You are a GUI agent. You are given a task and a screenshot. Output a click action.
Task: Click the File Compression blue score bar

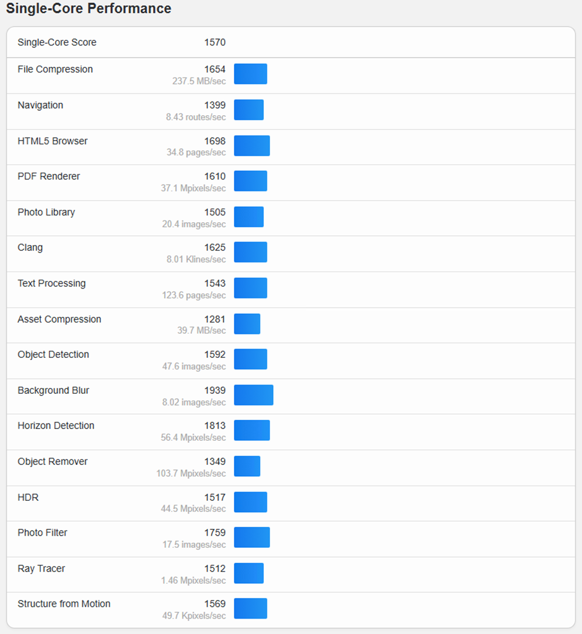pos(250,74)
